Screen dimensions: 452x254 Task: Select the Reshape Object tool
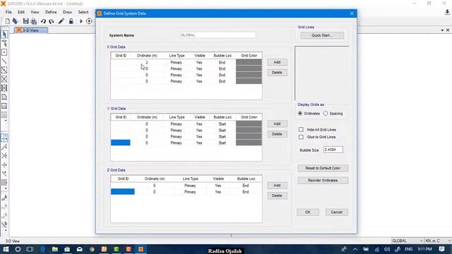(x=4, y=43)
